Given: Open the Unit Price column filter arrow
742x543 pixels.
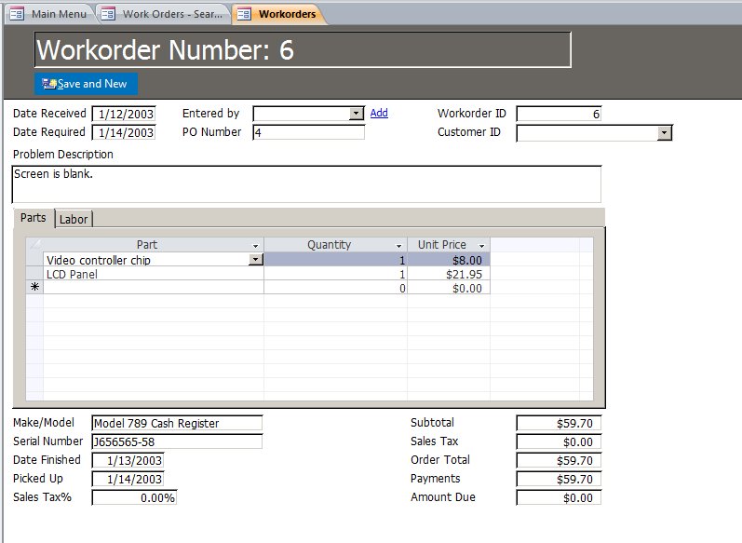Looking at the screenshot, I should pos(481,246).
